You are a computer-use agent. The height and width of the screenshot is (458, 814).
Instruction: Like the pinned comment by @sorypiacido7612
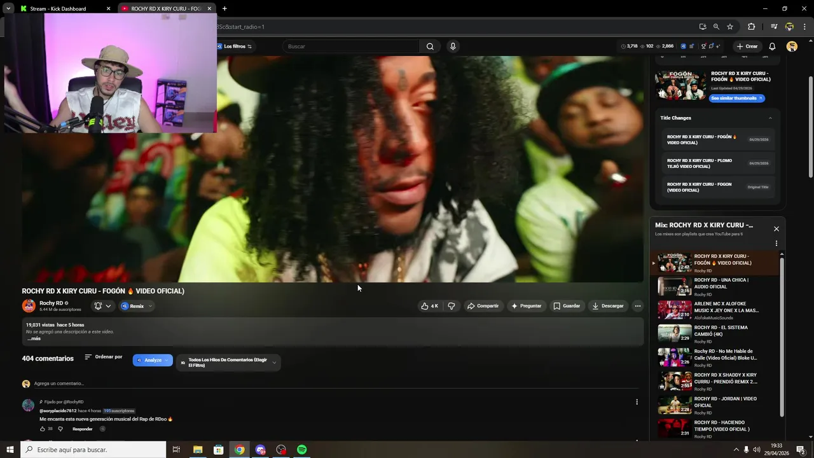(43, 429)
